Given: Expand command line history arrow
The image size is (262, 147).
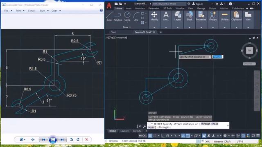Looking at the screenshot, I should pos(228,125).
